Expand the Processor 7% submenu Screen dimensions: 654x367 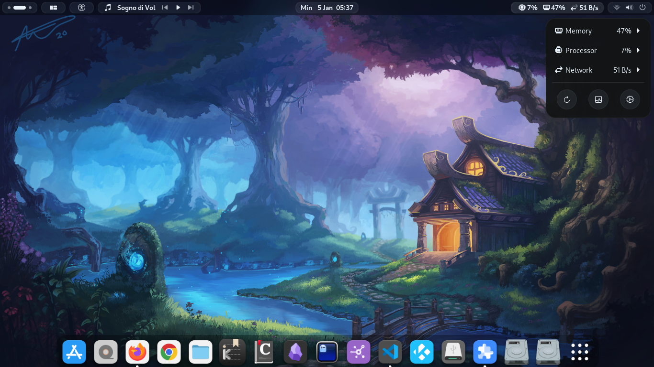(598, 50)
